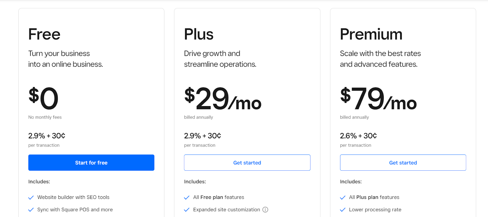Screen dimensions: 488x217
Task: Click the Start for free button
Action: coord(91,163)
